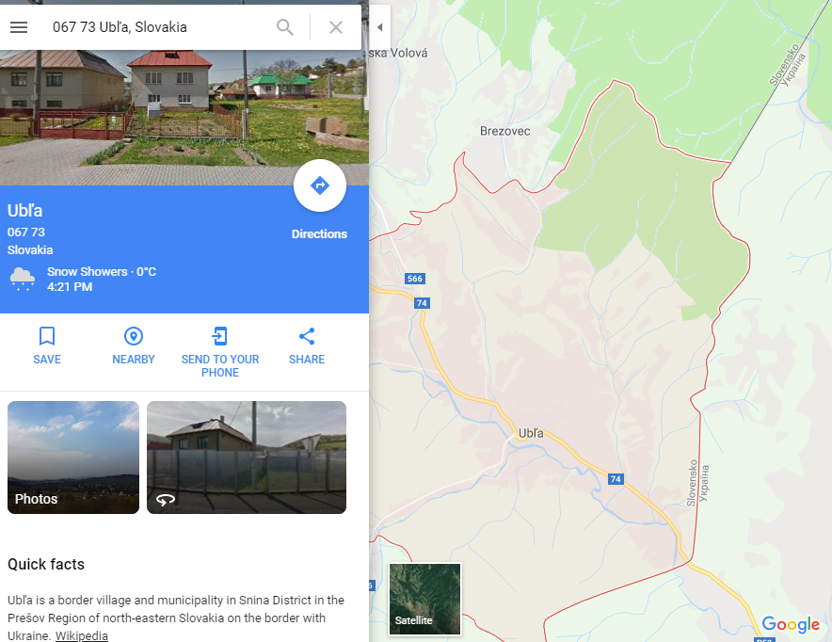Image resolution: width=832 pixels, height=642 pixels.
Task: Share the Ubľa location
Action: point(307,345)
